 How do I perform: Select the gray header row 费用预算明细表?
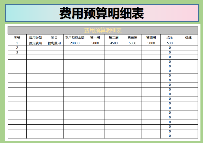pos(103,31)
